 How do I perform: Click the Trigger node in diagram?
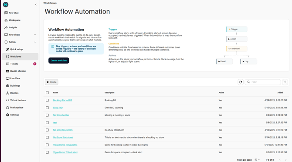tap(237, 29)
